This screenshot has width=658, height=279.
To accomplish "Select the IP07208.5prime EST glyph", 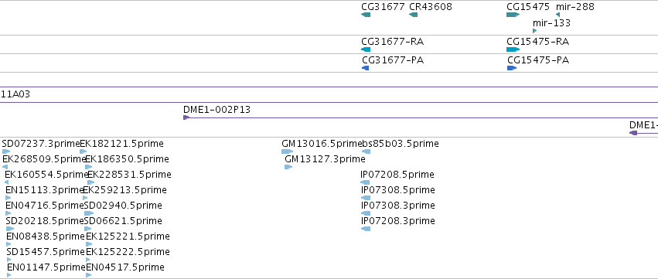I will (x=365, y=182).
